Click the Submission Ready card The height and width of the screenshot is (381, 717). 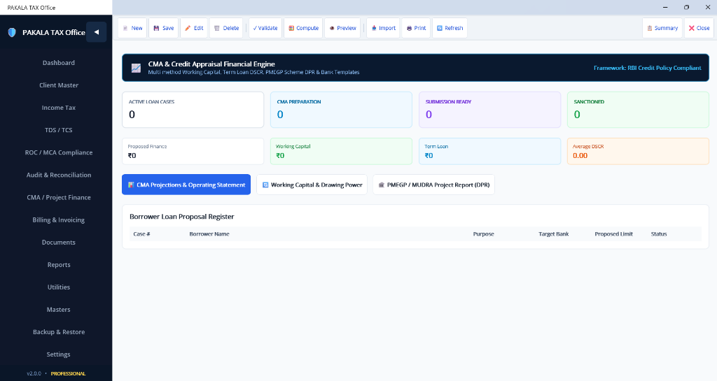click(x=489, y=110)
